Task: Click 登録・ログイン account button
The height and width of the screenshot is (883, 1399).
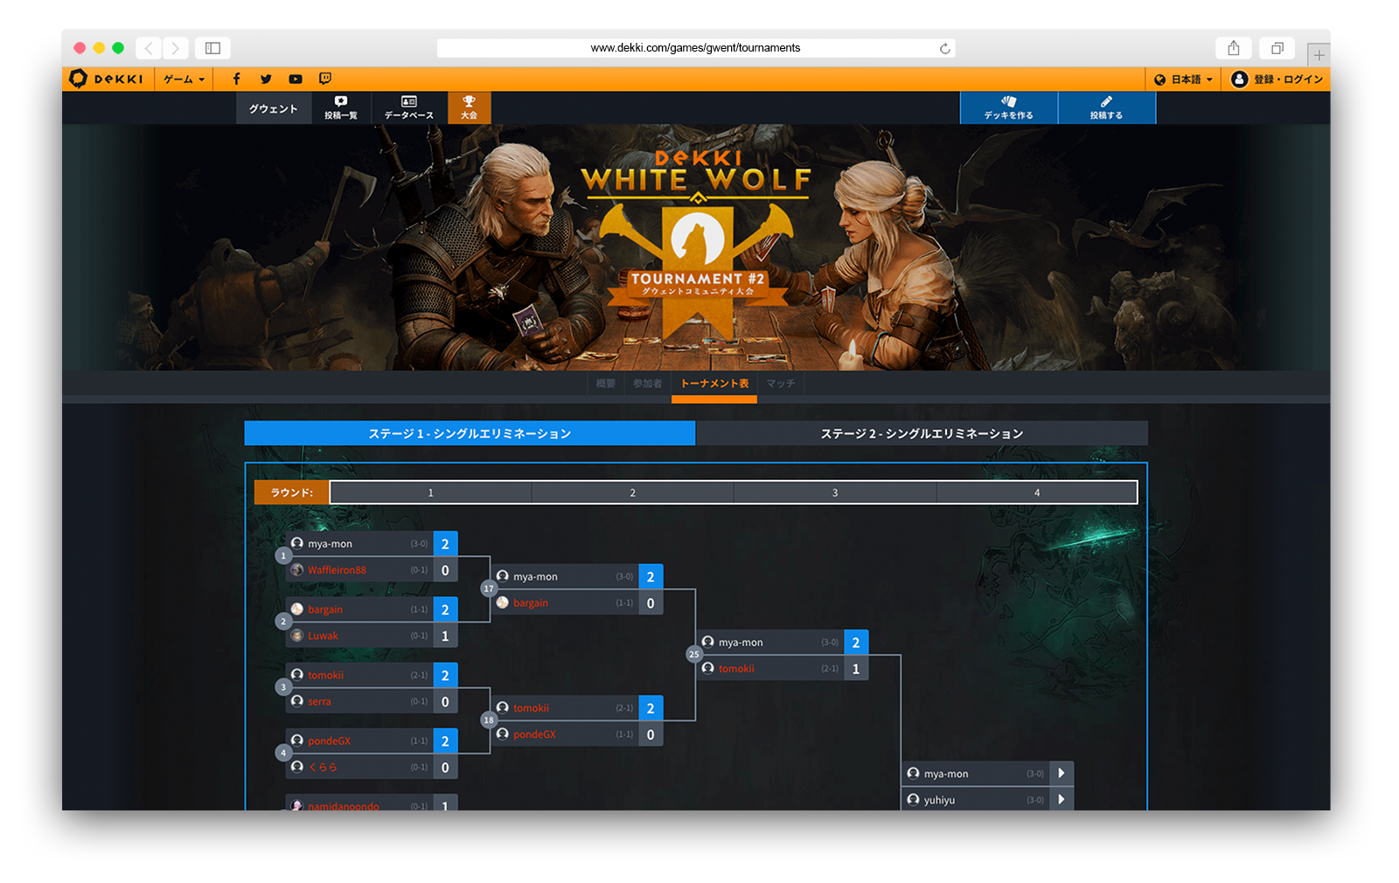Action: (1277, 79)
